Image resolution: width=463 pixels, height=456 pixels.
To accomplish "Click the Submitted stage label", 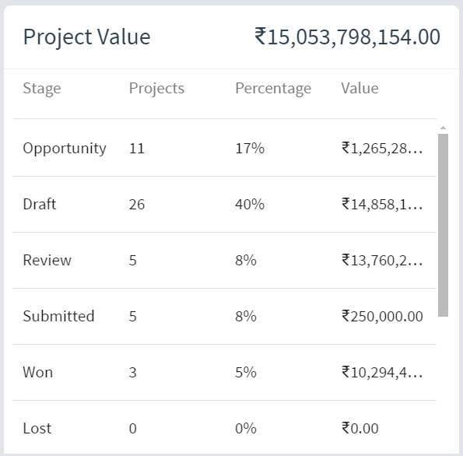I will (x=59, y=316).
